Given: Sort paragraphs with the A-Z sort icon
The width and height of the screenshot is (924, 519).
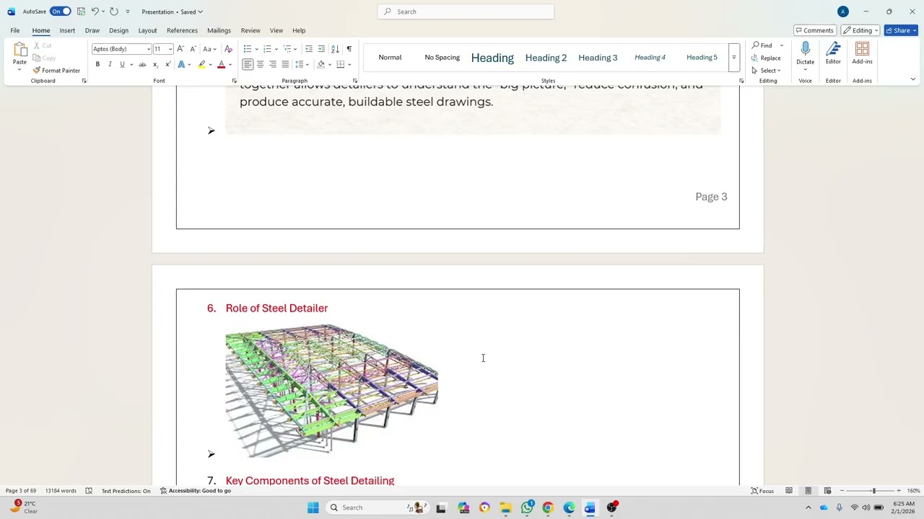Looking at the screenshot, I should tap(335, 49).
